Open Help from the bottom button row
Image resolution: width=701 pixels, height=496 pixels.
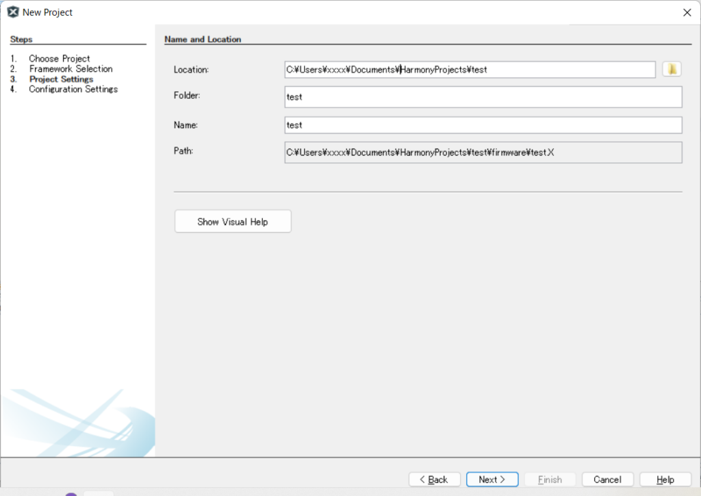coord(665,480)
